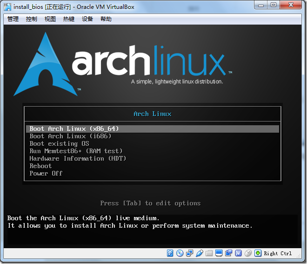Open the 帮助 menu
307x264 pixels.
[106, 19]
